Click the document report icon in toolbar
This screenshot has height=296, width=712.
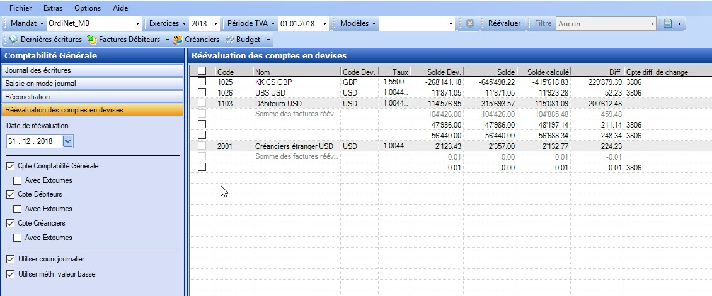668,23
